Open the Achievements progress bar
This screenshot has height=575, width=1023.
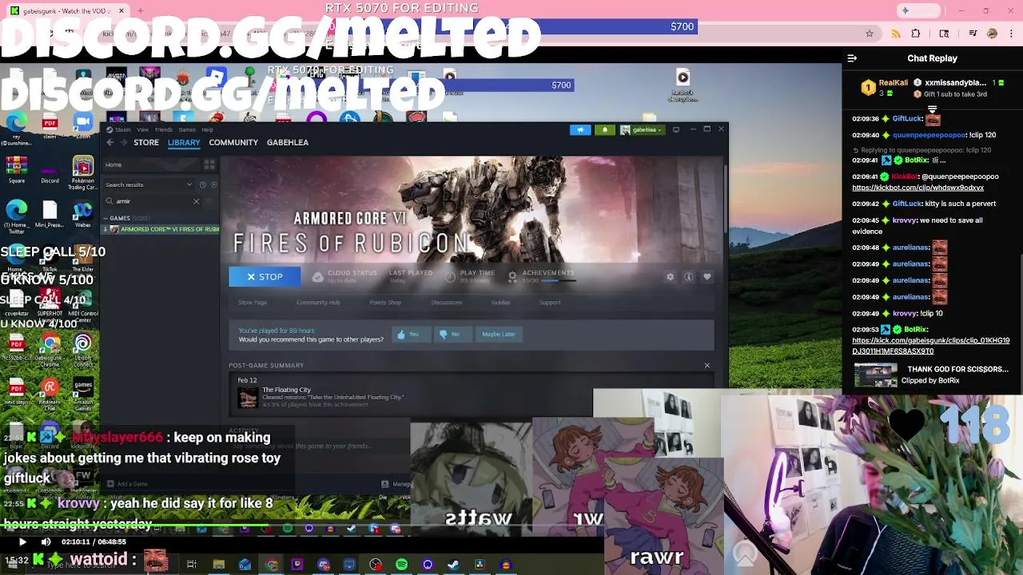click(x=558, y=280)
